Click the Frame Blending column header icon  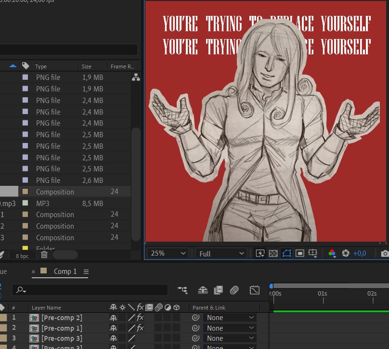click(149, 308)
